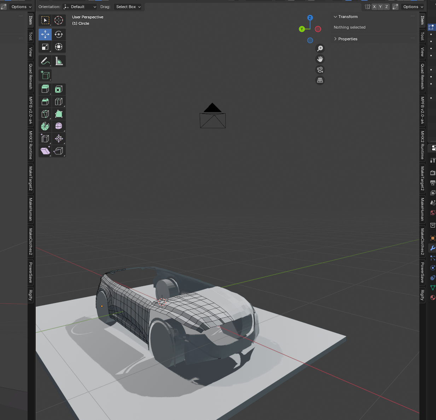This screenshot has width=436, height=420.
Task: Open Modifiers wrench tab in properties editor
Action: click(x=432, y=248)
